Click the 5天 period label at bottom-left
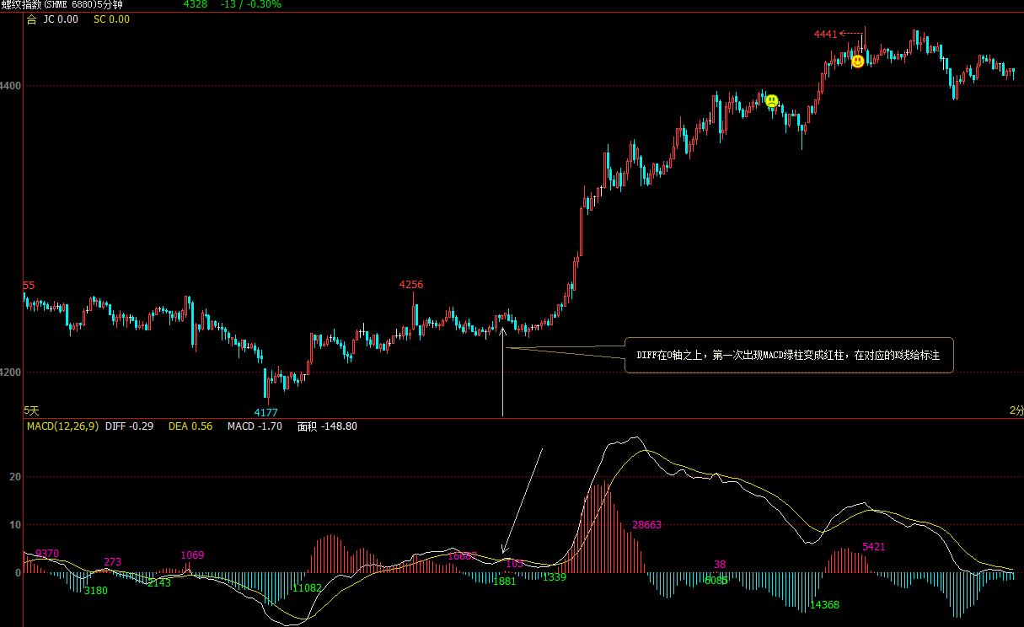Screen dimensions: 1024x627 (31, 410)
